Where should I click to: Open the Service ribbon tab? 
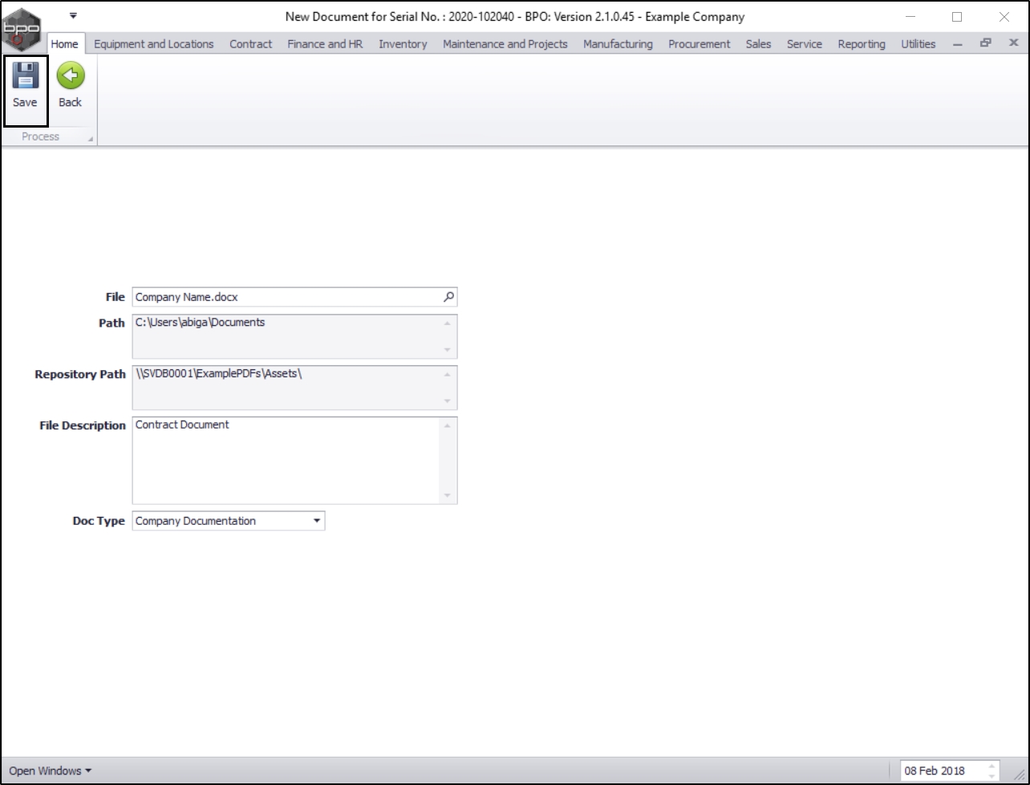[805, 44]
